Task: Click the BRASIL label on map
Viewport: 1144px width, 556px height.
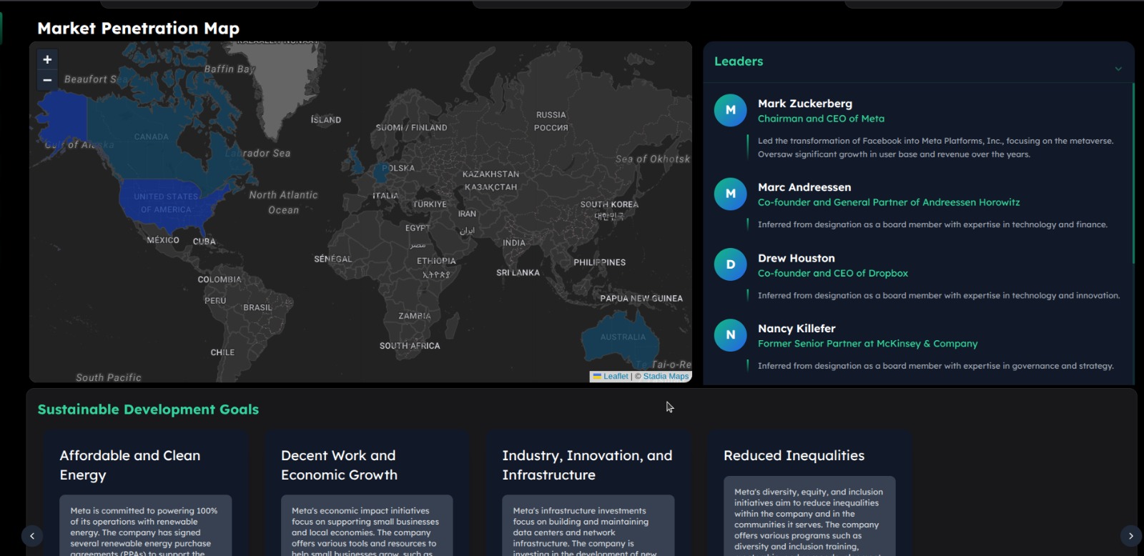Action: (257, 308)
